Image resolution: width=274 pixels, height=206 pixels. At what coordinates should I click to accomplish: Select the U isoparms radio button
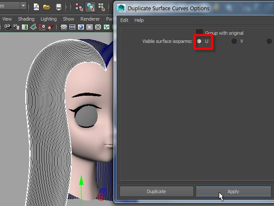tap(199, 41)
